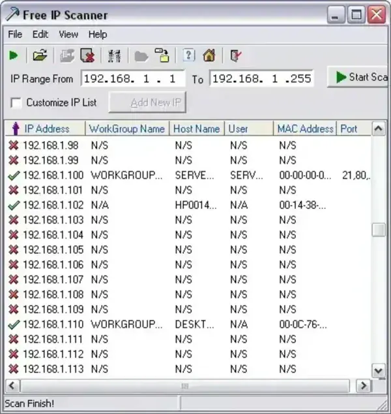Image resolution: width=391 pixels, height=414 pixels.
Task: Sort by the MAC Address column header
Action: pos(305,129)
